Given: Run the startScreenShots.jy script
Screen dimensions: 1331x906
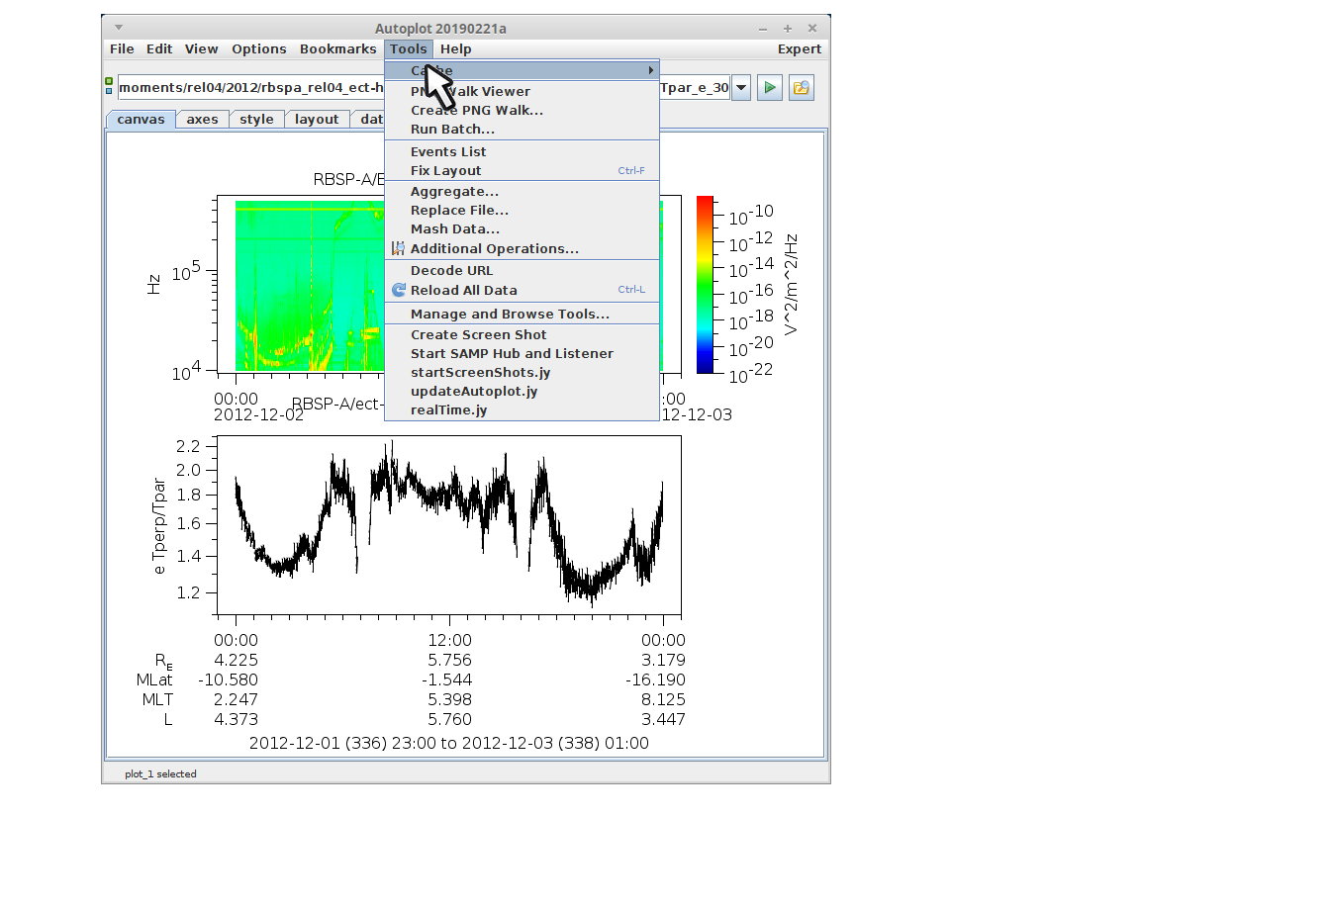Looking at the screenshot, I should 480,373.
